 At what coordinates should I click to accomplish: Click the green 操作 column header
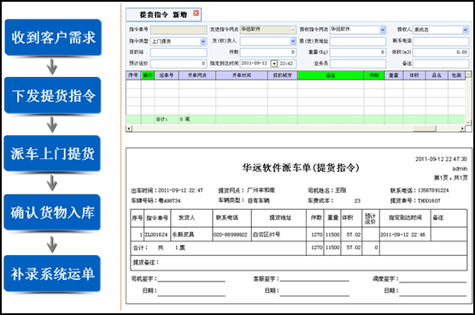pos(148,75)
